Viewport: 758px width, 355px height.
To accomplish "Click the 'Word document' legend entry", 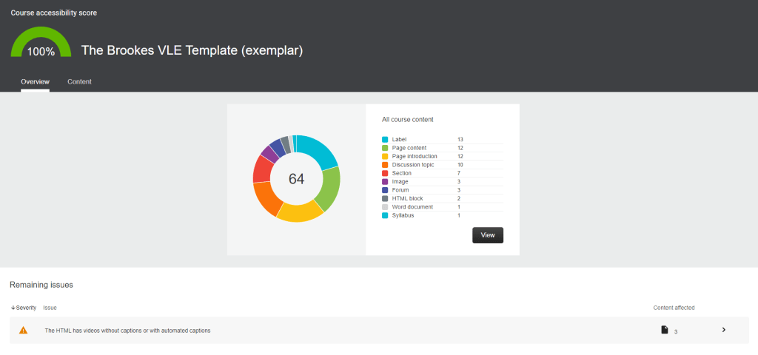I will click(x=412, y=207).
